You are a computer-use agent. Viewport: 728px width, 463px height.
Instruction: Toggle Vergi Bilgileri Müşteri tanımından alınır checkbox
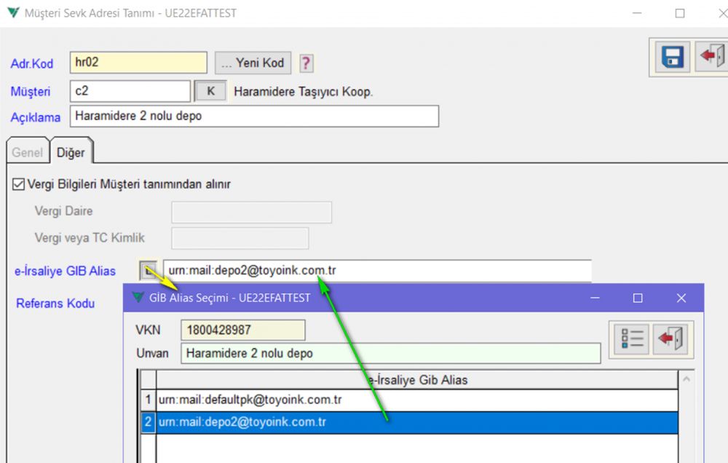[x=19, y=184]
